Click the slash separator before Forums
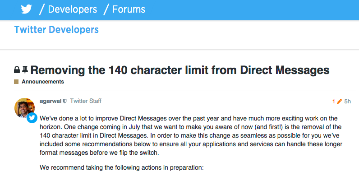The height and width of the screenshot is (176, 359). 106,9
